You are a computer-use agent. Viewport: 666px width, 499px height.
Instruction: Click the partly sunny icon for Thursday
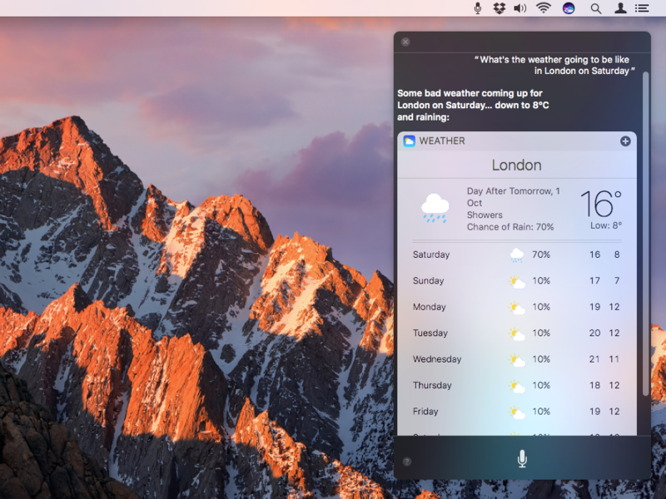point(517,386)
